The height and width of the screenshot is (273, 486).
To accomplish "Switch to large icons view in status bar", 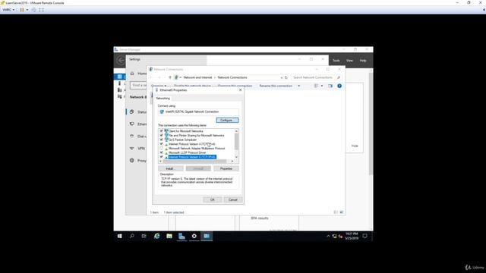I will 342,212.
